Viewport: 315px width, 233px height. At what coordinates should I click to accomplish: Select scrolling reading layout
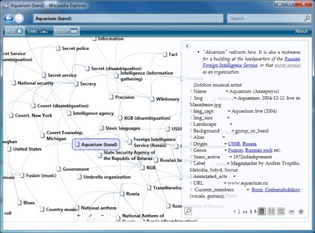pyautogui.click(x=281, y=211)
